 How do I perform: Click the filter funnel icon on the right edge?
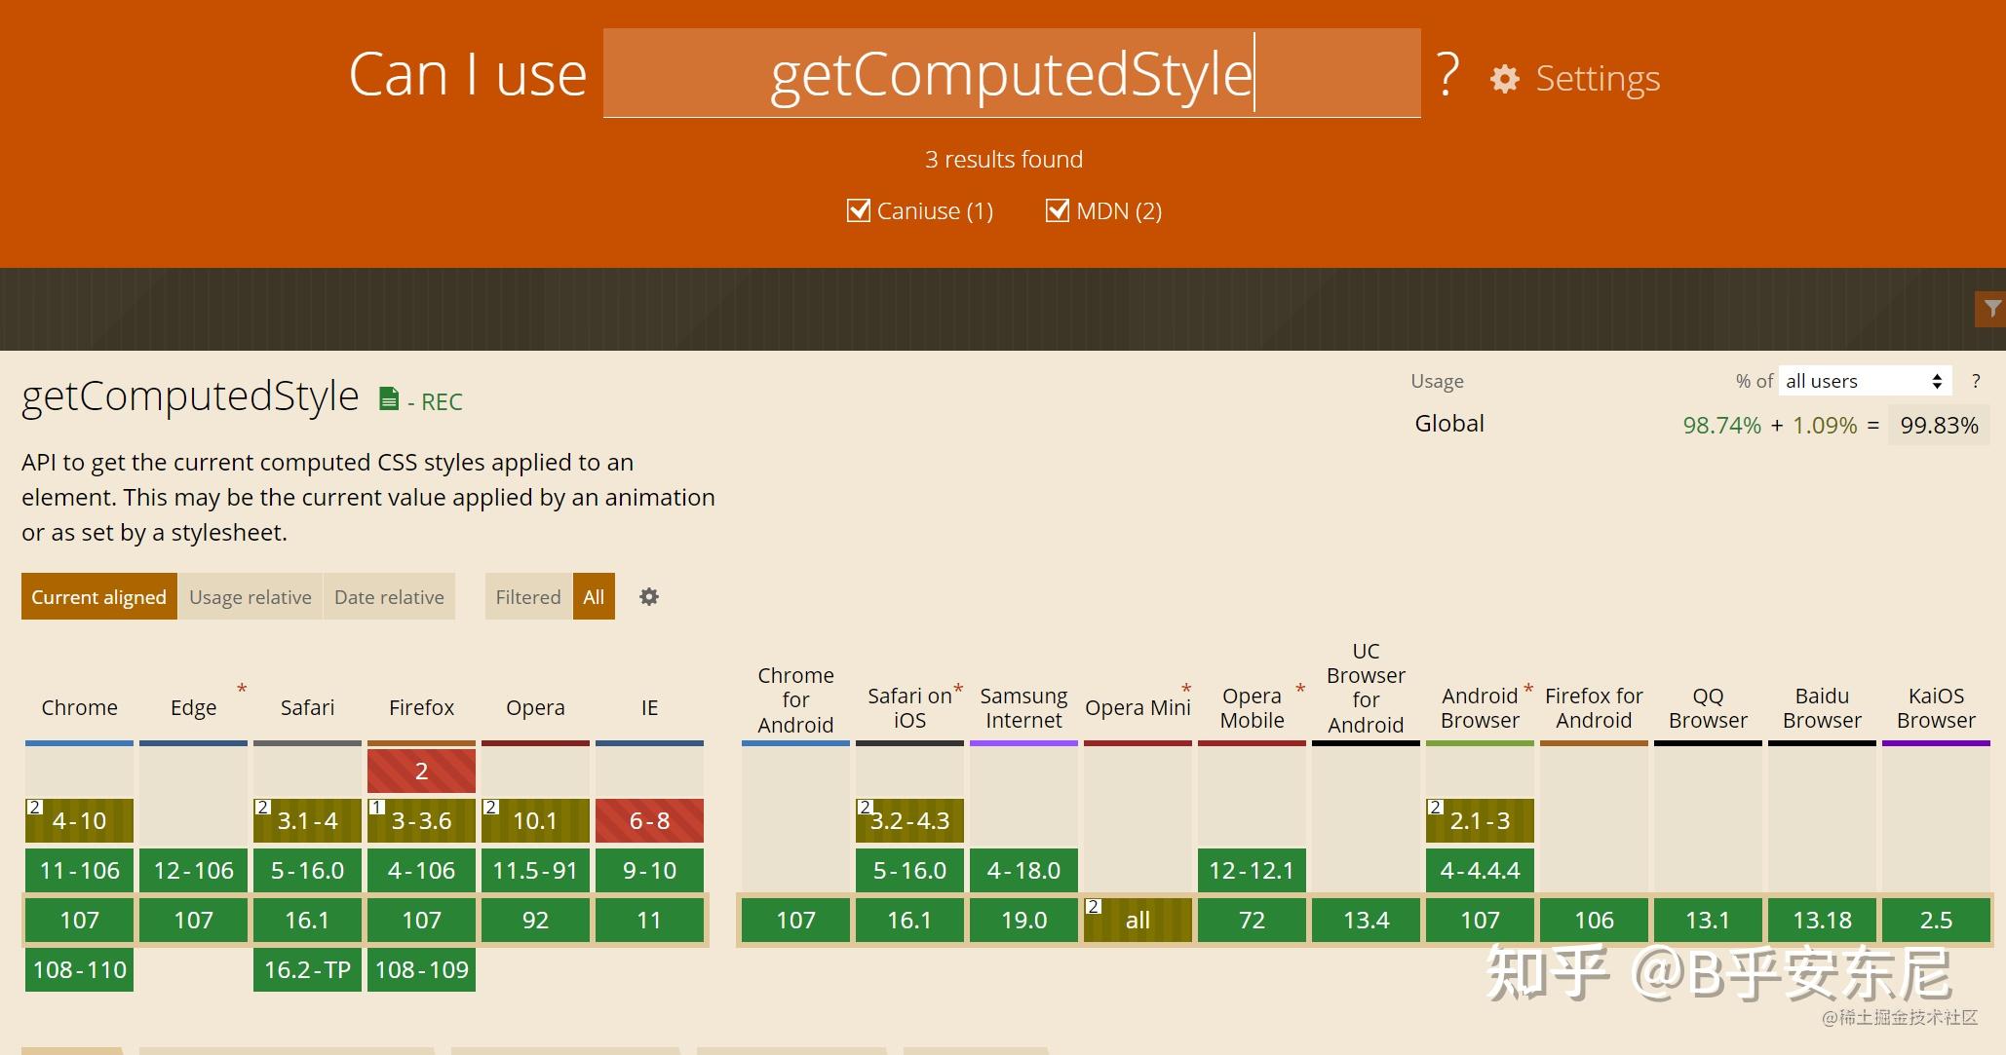pos(1991,309)
